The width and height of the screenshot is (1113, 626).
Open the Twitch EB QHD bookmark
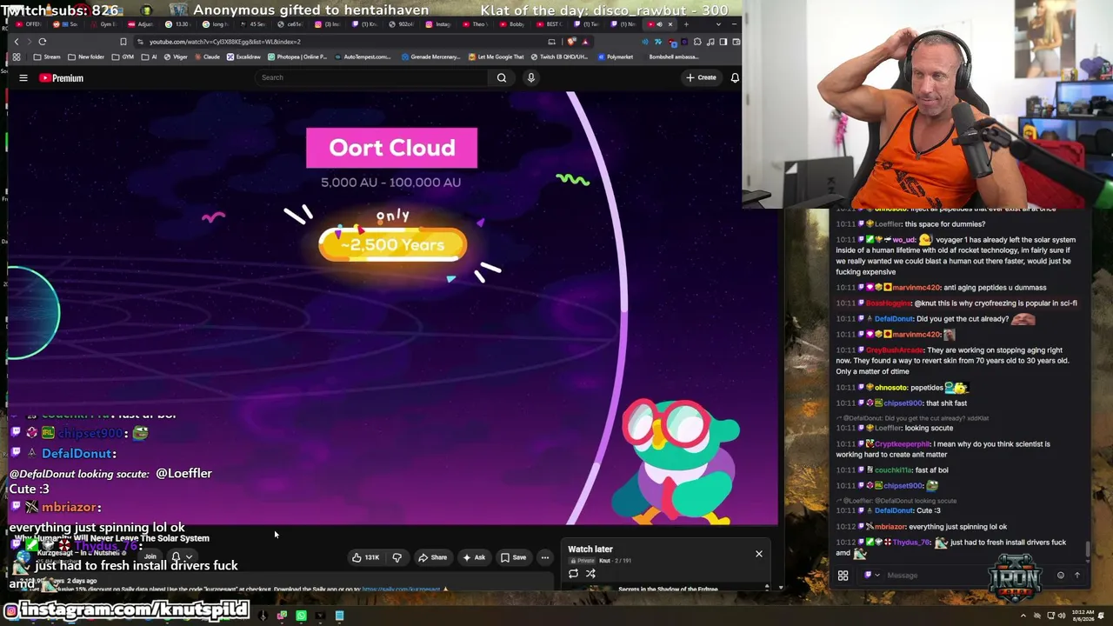[x=558, y=57]
